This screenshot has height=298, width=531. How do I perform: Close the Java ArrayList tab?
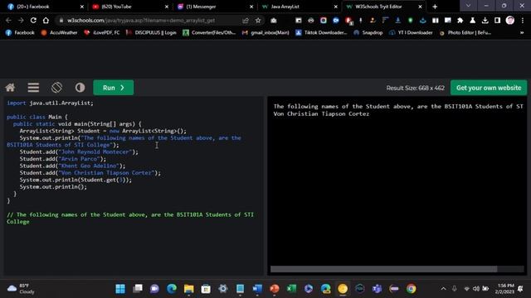pyautogui.click(x=335, y=7)
